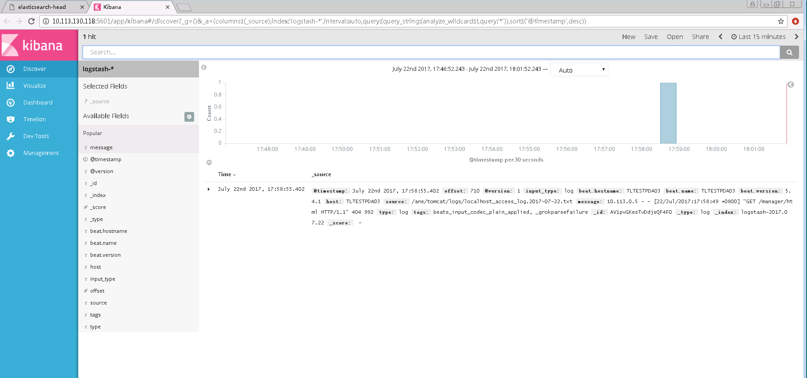
Task: Close the Kibana browser tab
Action: point(168,7)
